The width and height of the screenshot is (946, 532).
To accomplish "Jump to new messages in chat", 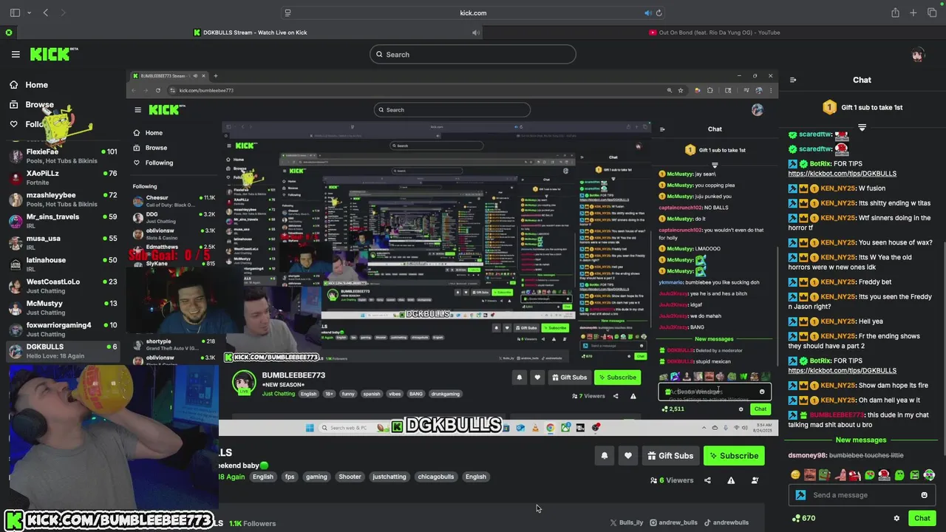I will (860, 440).
